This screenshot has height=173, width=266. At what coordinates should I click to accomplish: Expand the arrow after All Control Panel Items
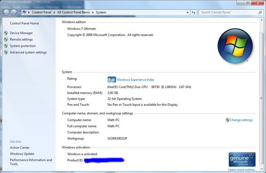click(x=93, y=12)
